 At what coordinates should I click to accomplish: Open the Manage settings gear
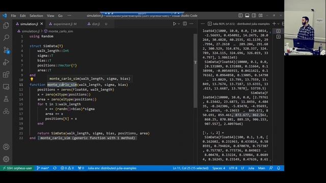(x=6, y=159)
